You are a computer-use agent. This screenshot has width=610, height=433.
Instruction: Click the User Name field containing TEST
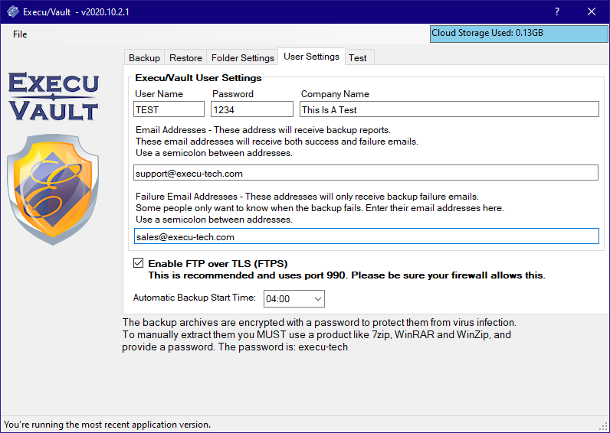pyautogui.click(x=169, y=109)
